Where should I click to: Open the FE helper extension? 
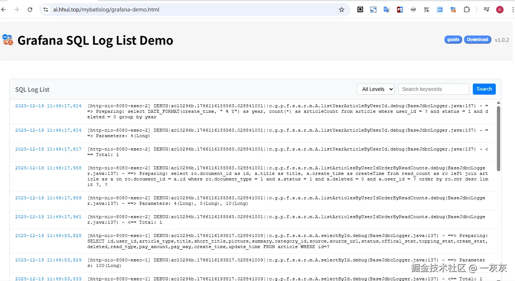[x=400, y=10]
